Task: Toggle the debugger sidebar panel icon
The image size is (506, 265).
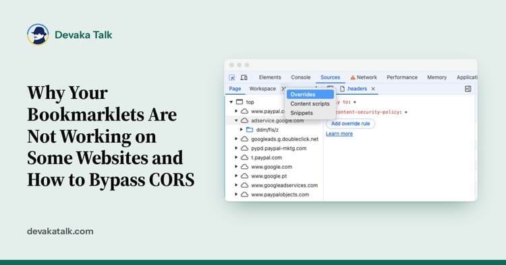Action: coord(468,89)
